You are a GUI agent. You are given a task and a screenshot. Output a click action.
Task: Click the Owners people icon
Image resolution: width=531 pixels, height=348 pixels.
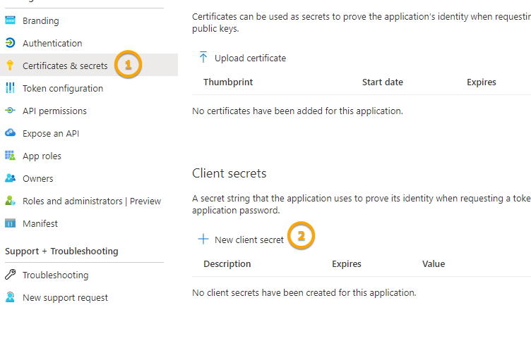10,179
